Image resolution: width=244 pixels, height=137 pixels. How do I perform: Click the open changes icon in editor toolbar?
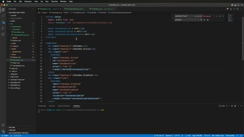coord(231,9)
